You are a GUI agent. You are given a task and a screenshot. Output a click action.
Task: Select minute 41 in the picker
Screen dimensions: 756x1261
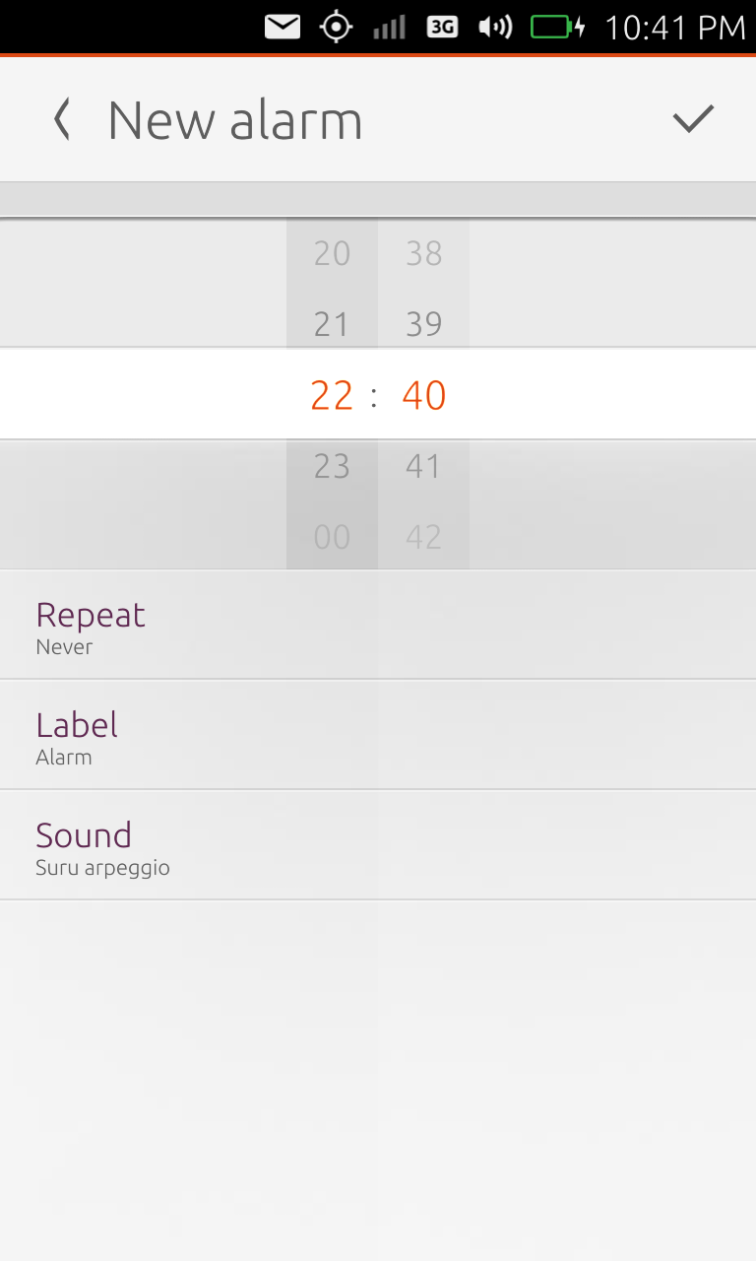(424, 466)
